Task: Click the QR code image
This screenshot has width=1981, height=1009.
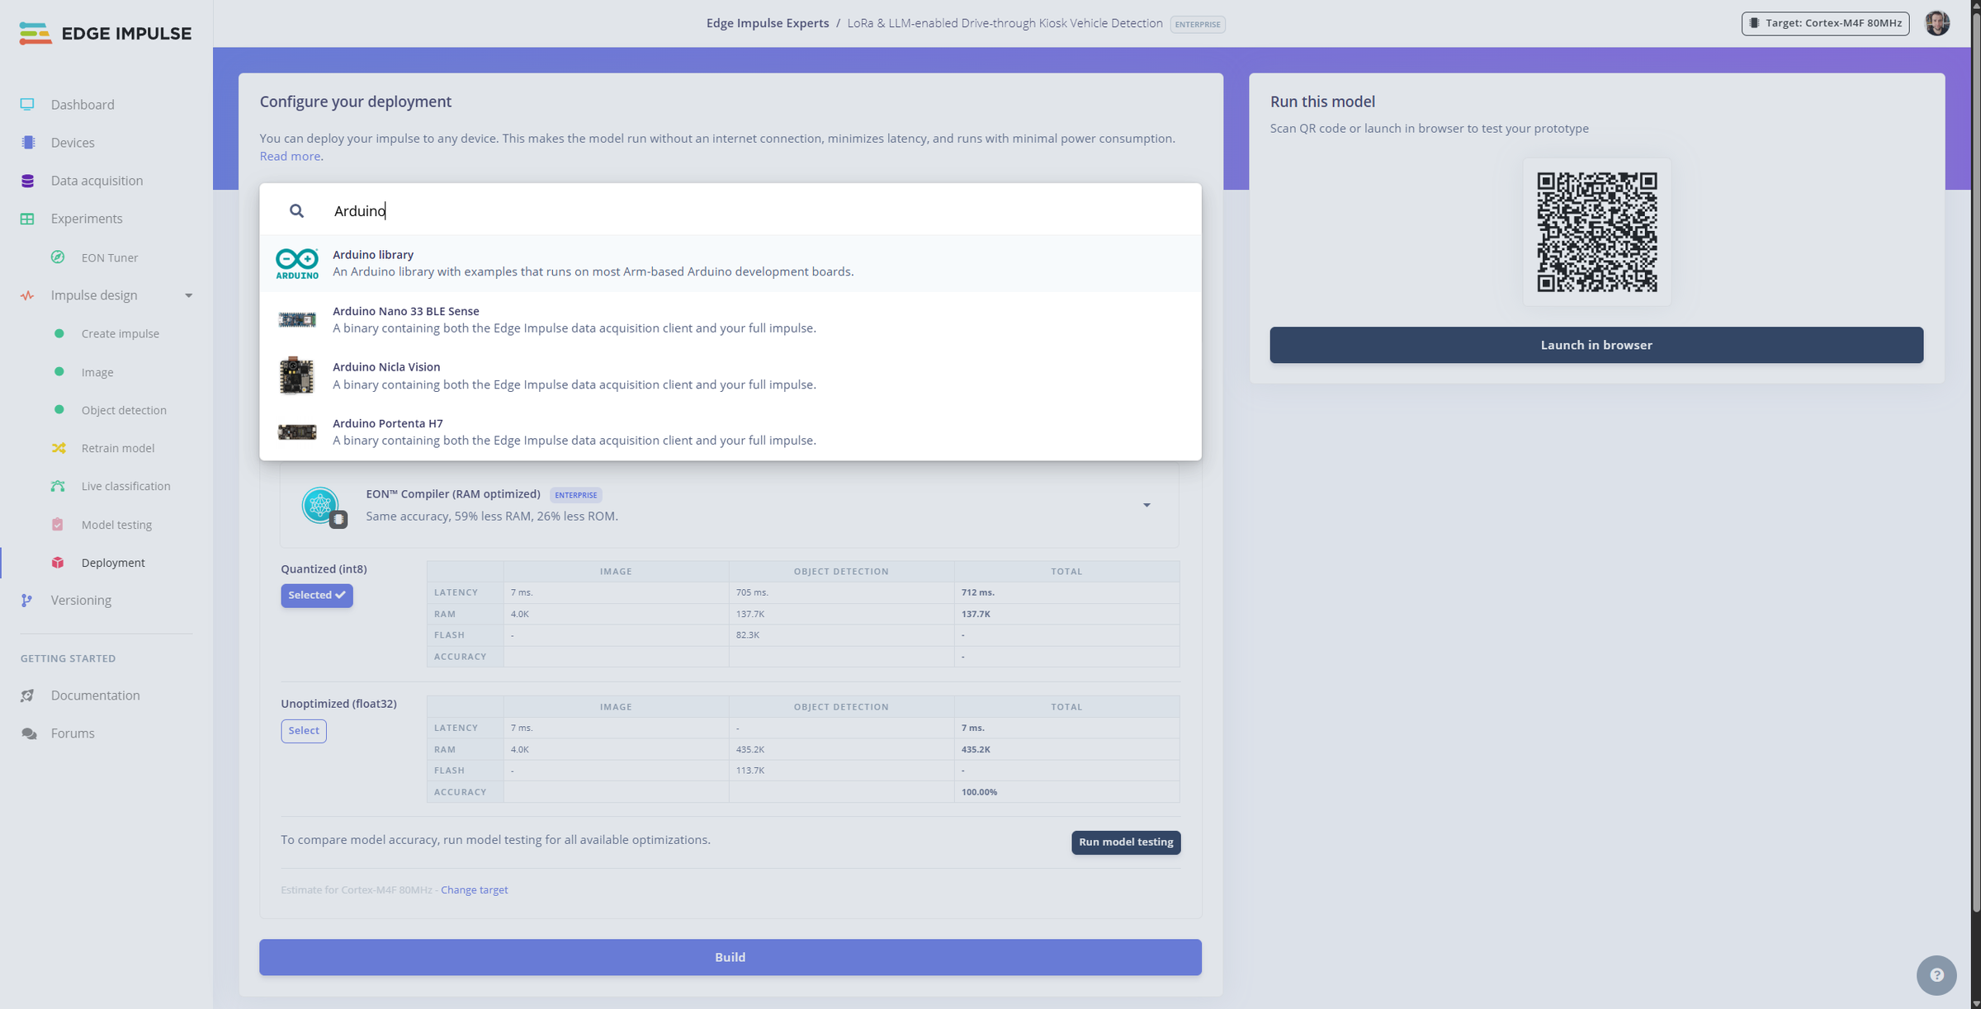Action: pyautogui.click(x=1596, y=232)
